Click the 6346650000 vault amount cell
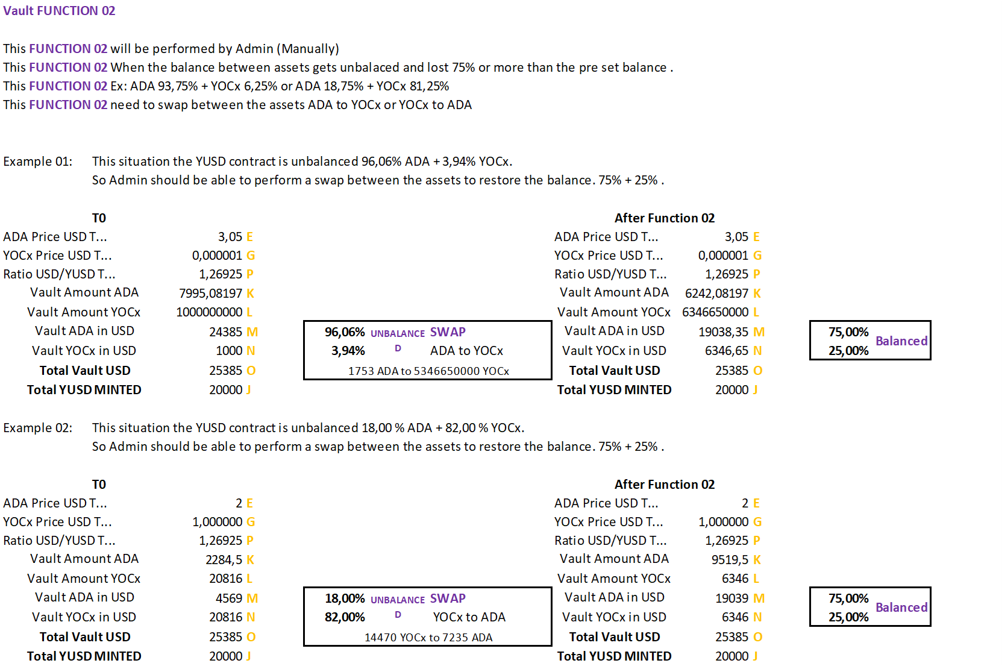This screenshot has height=666, width=1002. [x=715, y=312]
